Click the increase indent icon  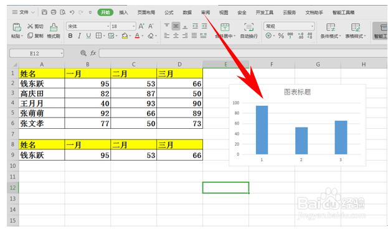(x=204, y=26)
